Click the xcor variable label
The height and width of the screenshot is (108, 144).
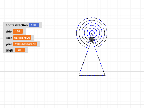click(9, 38)
